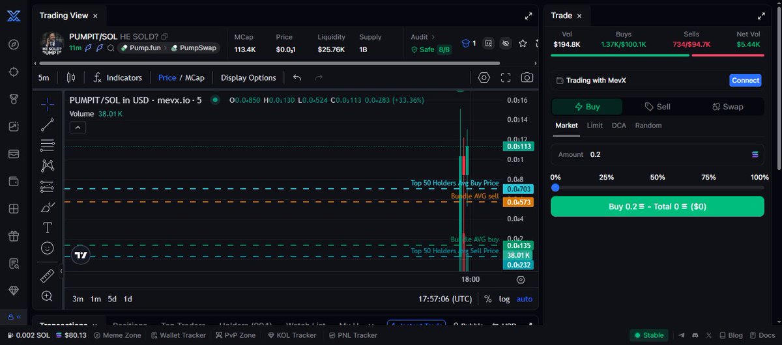The height and width of the screenshot is (345, 782).
Task: Open the compass explore sidebar icon
Action: pyautogui.click(x=14, y=44)
